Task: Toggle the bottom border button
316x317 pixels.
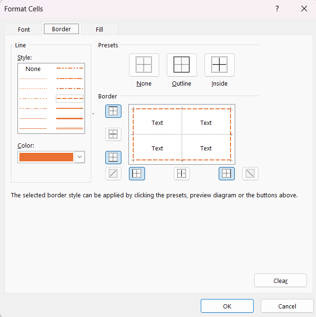Action: tap(113, 157)
